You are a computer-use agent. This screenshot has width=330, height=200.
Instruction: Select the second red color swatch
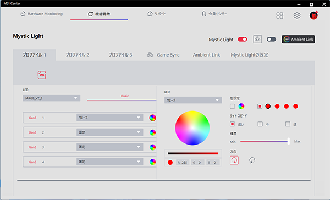point(277,107)
